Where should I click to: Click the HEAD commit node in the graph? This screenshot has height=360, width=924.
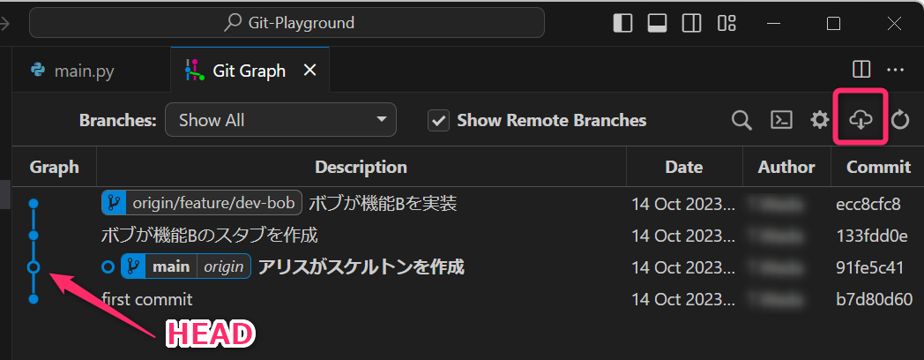coord(34,266)
